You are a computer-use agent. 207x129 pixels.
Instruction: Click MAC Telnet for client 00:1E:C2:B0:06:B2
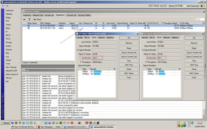(x=194, y=73)
